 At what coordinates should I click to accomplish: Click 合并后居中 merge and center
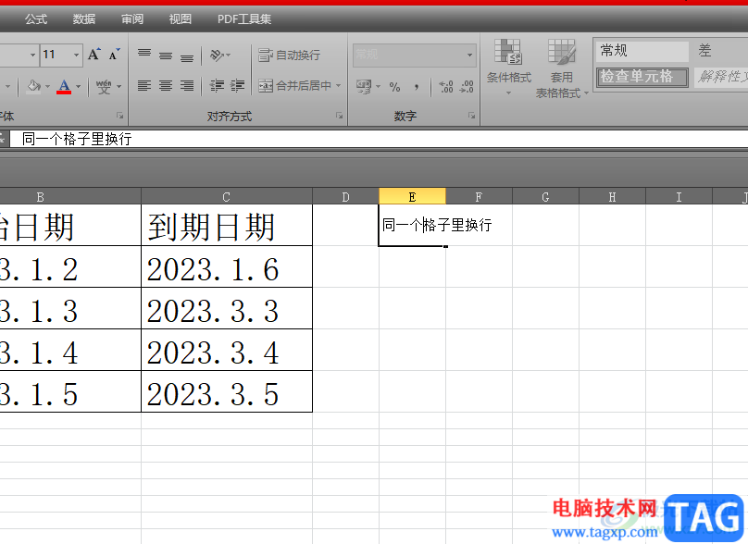pyautogui.click(x=294, y=86)
